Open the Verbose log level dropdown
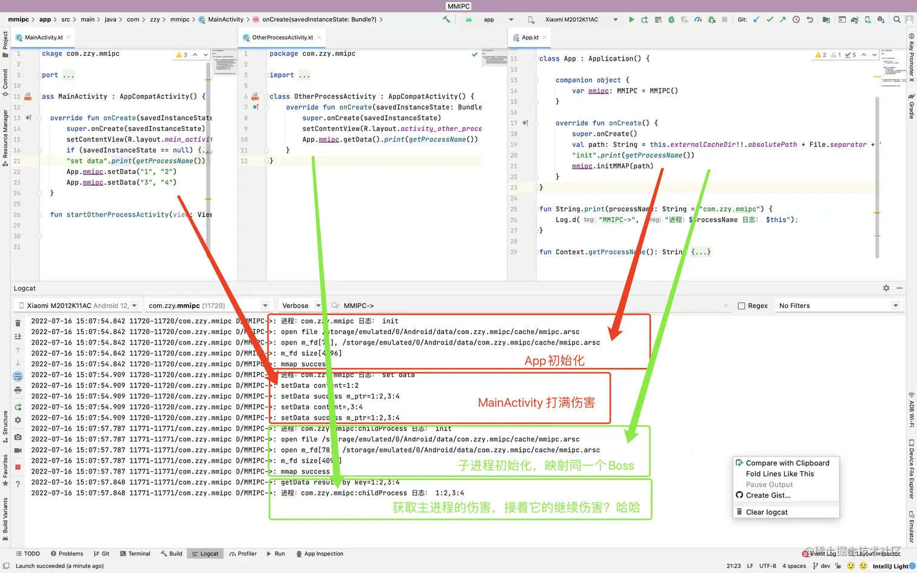The height and width of the screenshot is (573, 917). click(x=301, y=306)
